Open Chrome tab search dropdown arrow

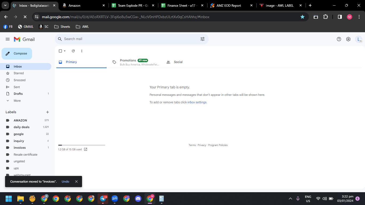[x=5, y=5]
